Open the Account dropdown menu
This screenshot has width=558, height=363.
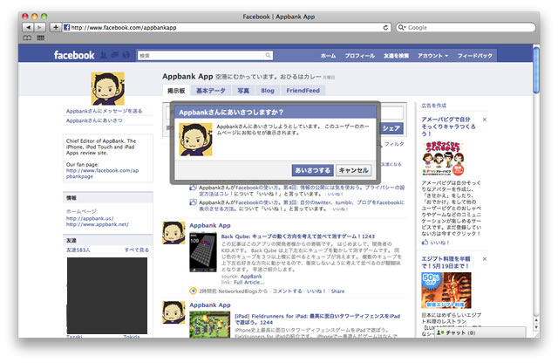point(433,56)
